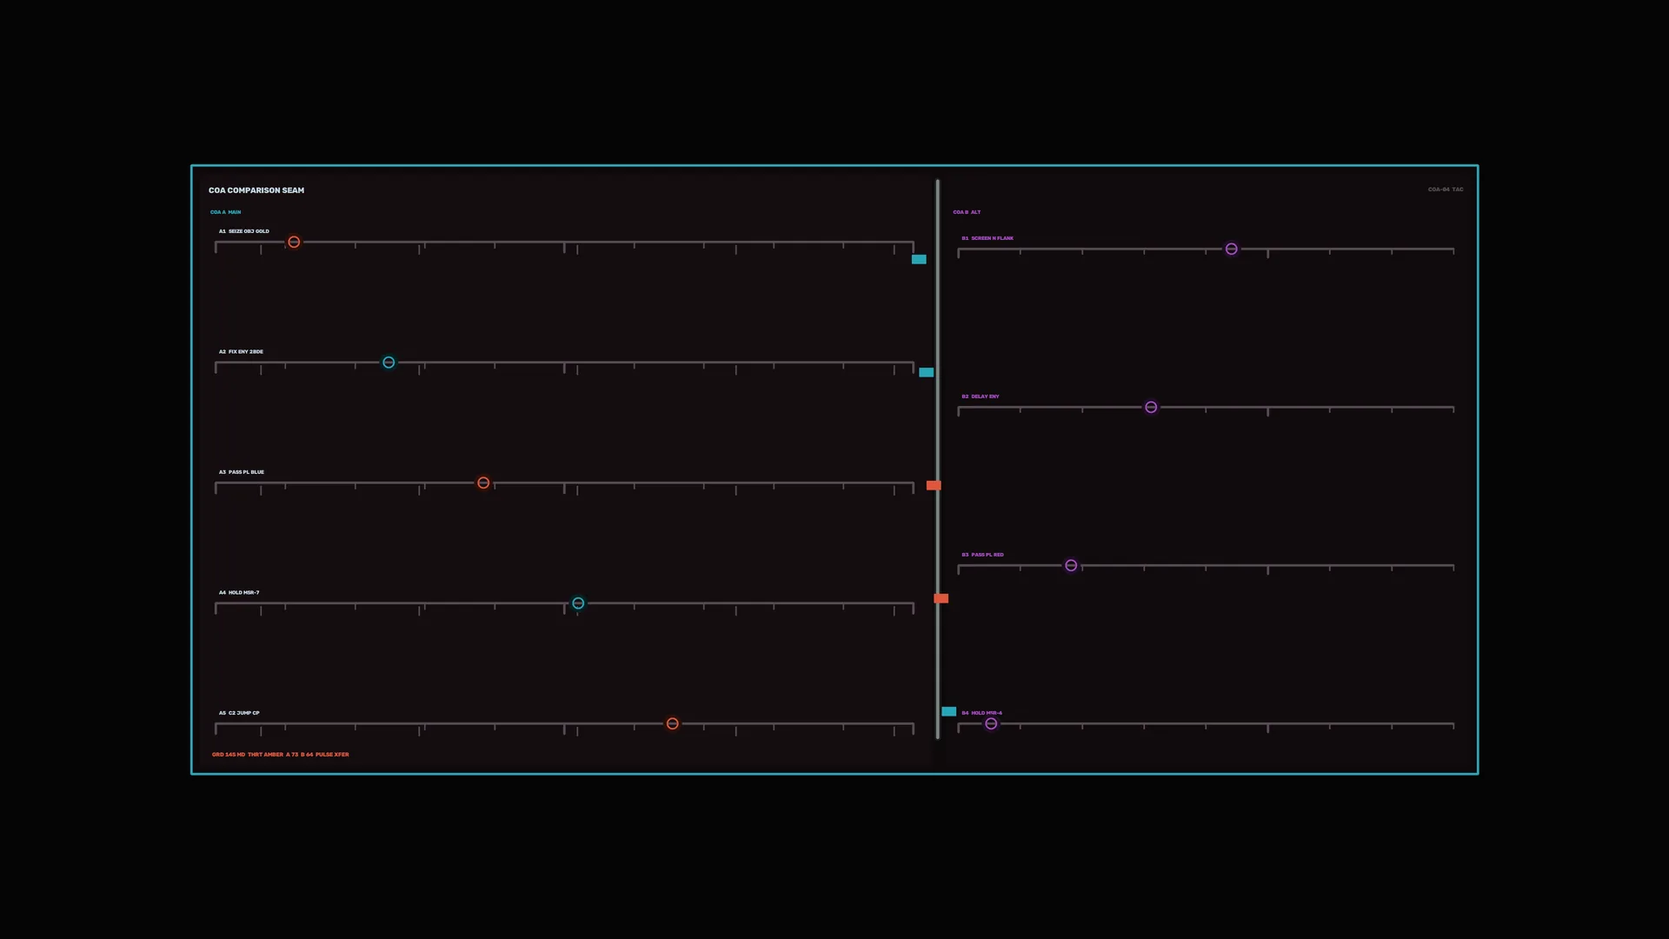The height and width of the screenshot is (939, 1669).
Task: Click the COA-04 TAC identifier text
Action: point(1446,190)
